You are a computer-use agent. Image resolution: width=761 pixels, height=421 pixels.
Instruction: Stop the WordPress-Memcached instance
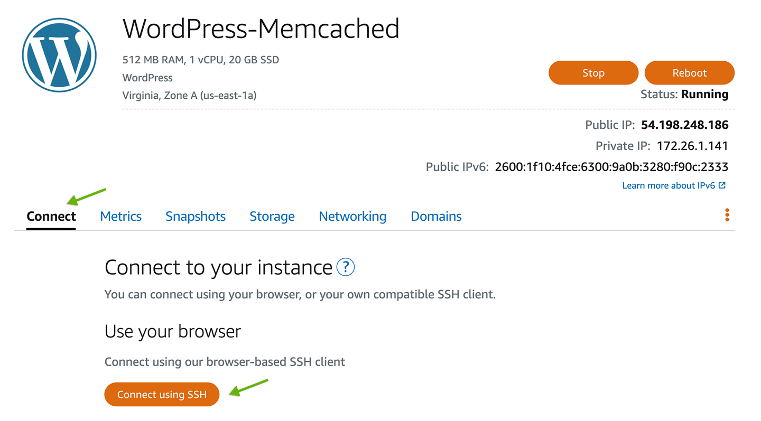click(x=593, y=73)
